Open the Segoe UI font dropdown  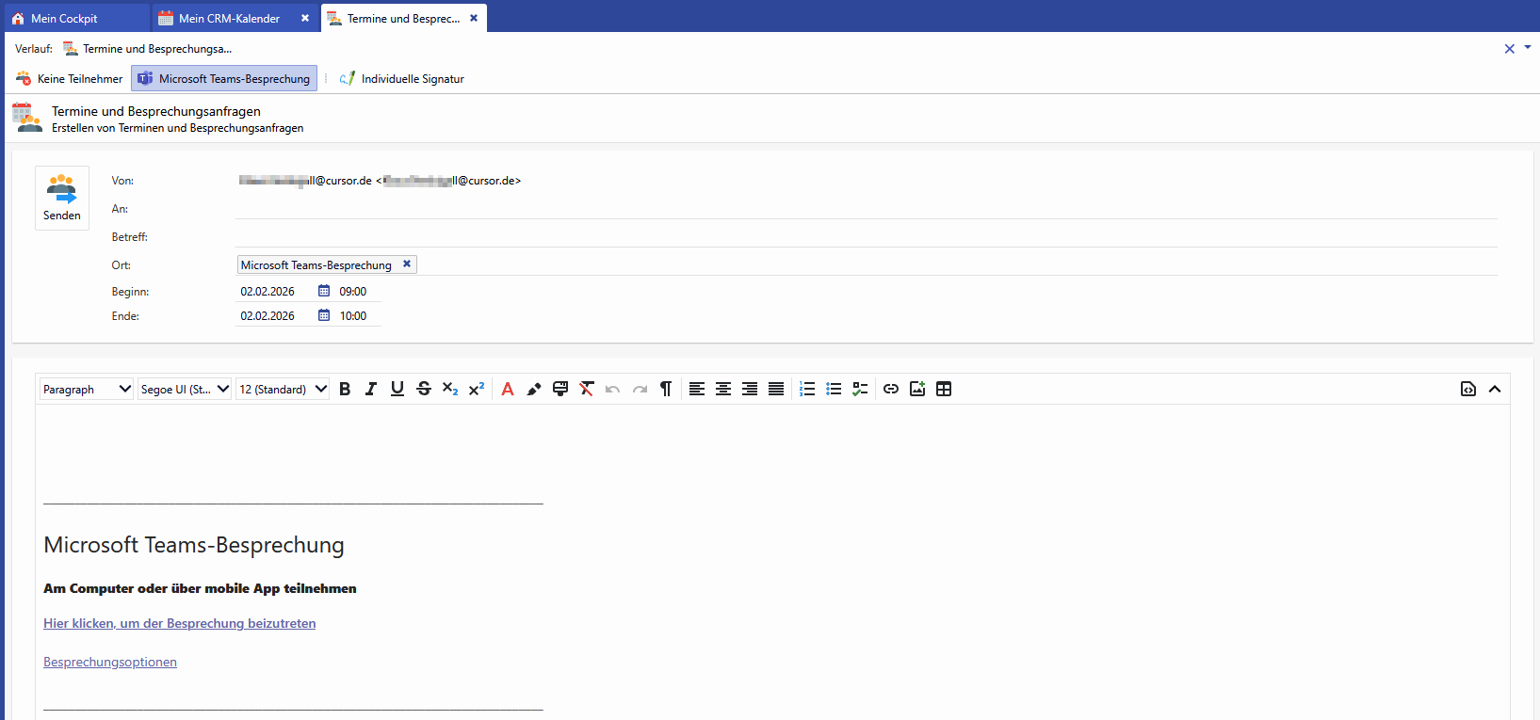coord(185,389)
